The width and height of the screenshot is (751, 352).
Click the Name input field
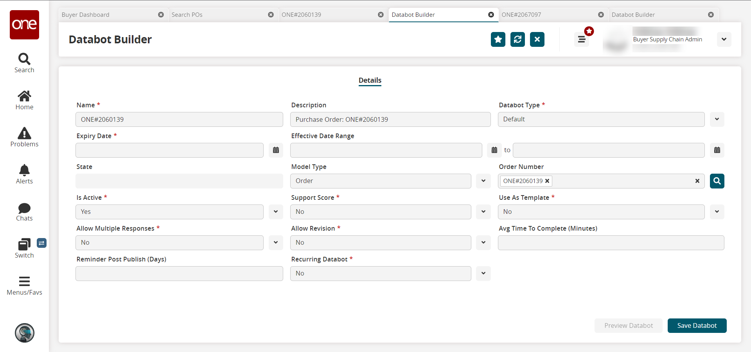click(x=179, y=119)
